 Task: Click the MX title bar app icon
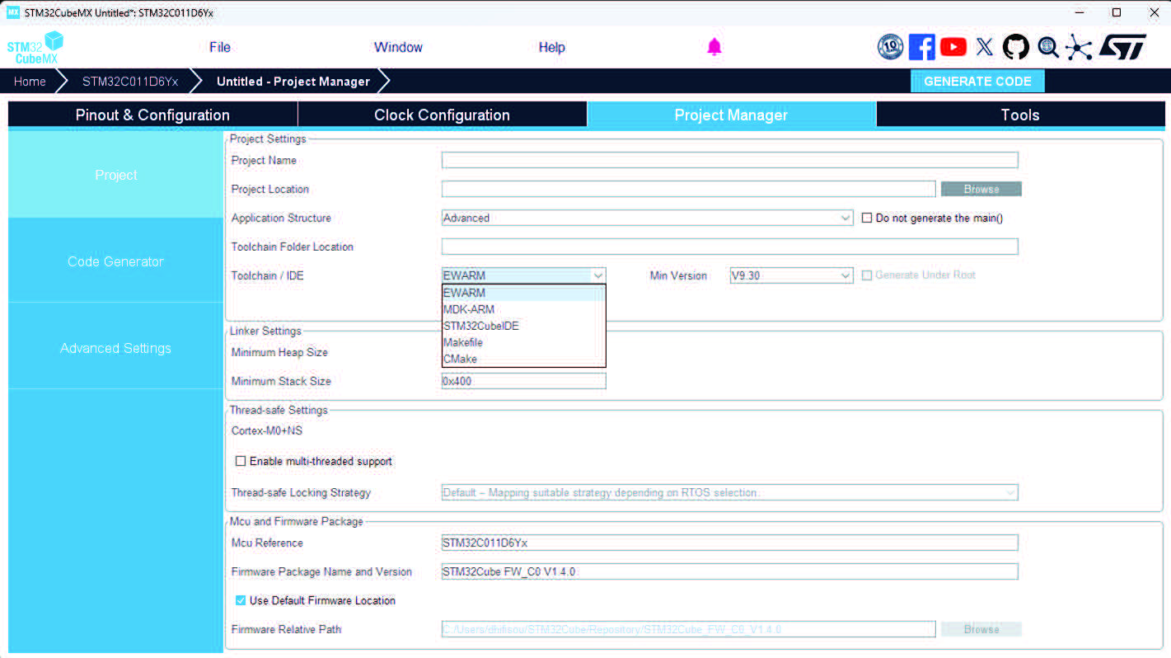[12, 12]
